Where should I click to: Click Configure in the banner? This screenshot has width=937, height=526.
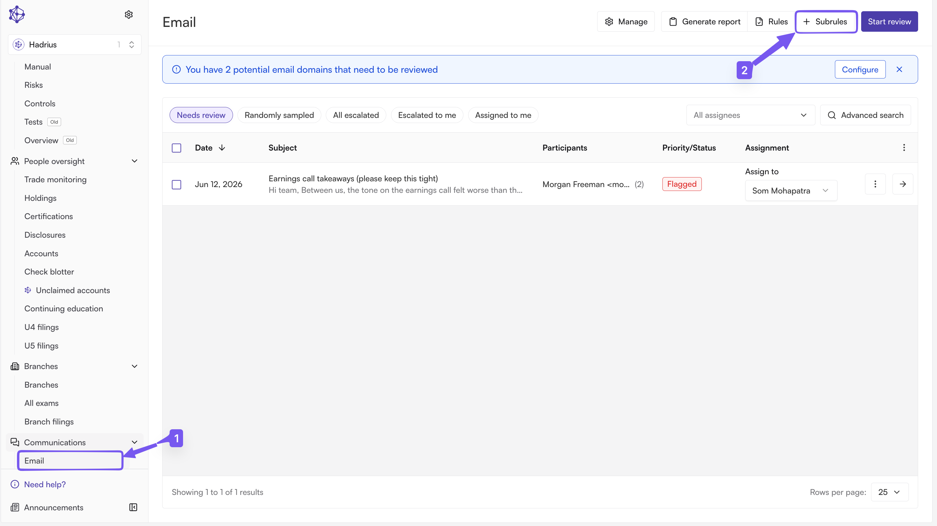tap(860, 70)
